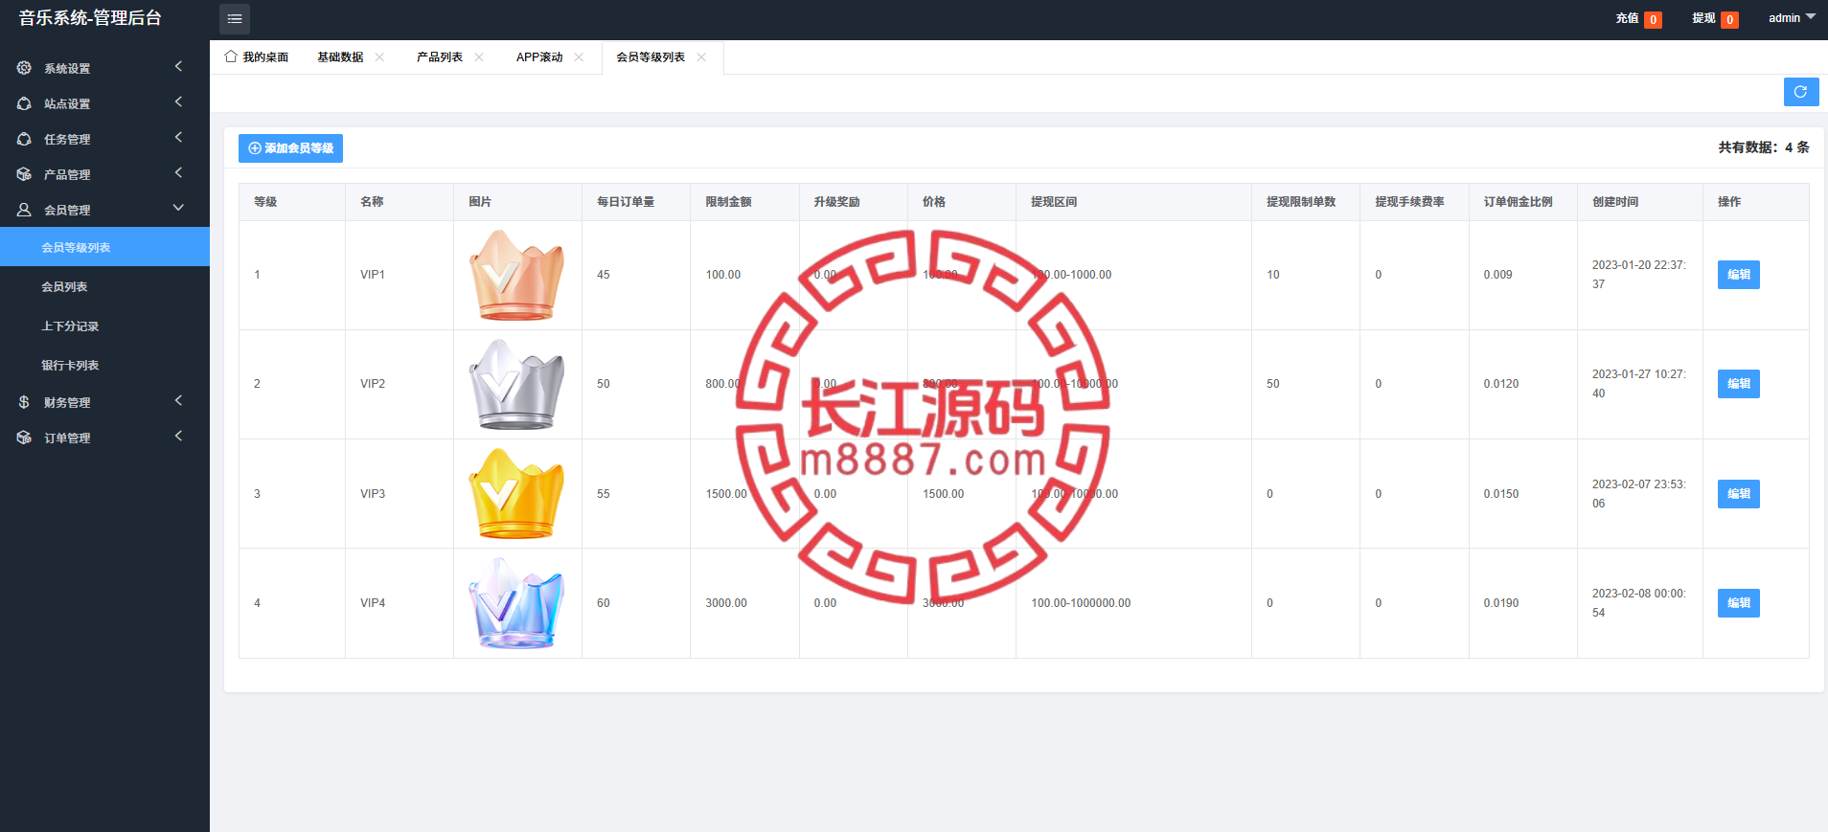Open 银行卡列表 in the sidebar
This screenshot has width=1828, height=832.
point(104,365)
